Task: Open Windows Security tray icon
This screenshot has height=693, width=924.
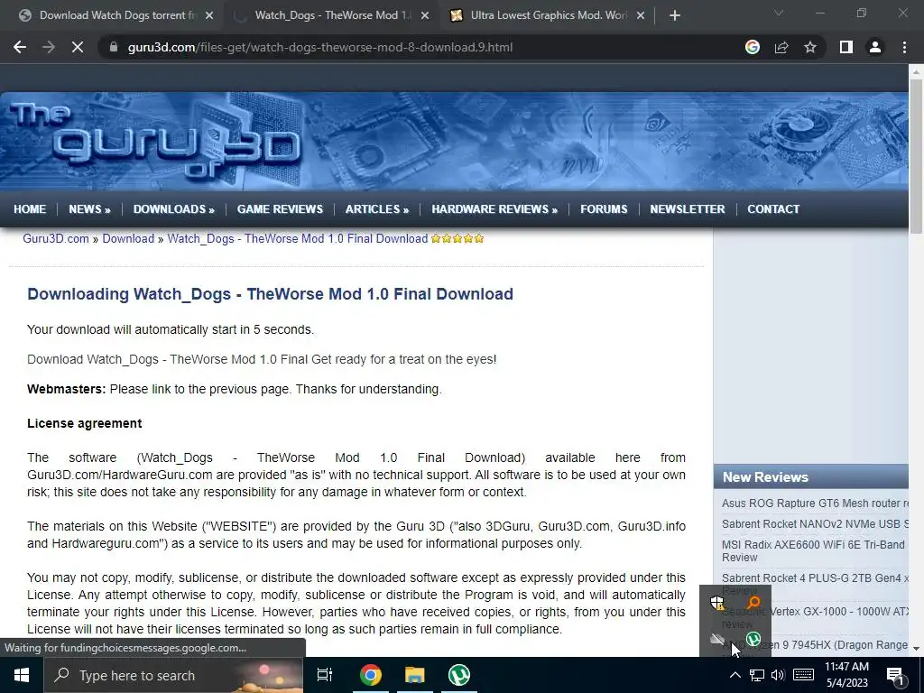Action: [717, 603]
